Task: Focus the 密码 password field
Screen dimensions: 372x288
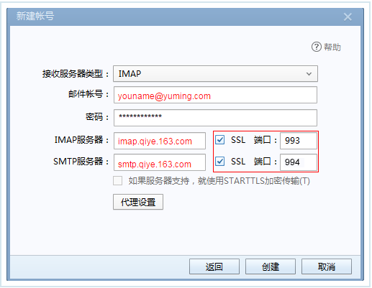Action: 215,118
